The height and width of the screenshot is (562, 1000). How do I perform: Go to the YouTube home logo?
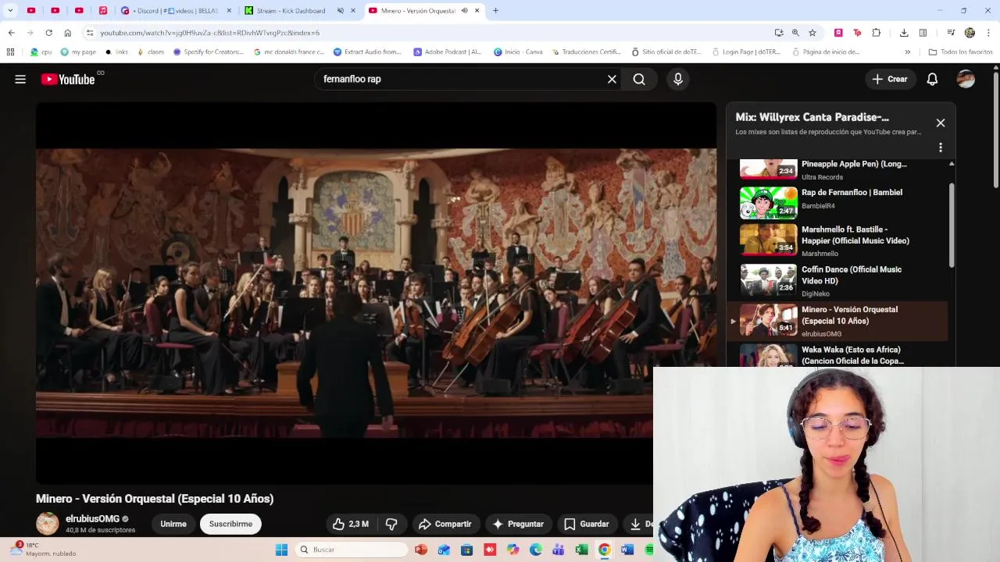[68, 79]
